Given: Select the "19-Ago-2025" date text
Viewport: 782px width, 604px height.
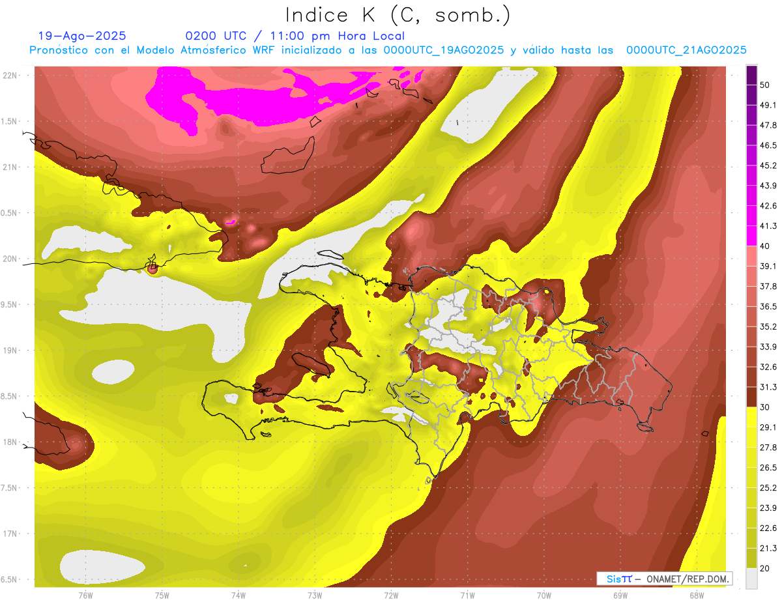Looking at the screenshot, I should click(x=82, y=36).
